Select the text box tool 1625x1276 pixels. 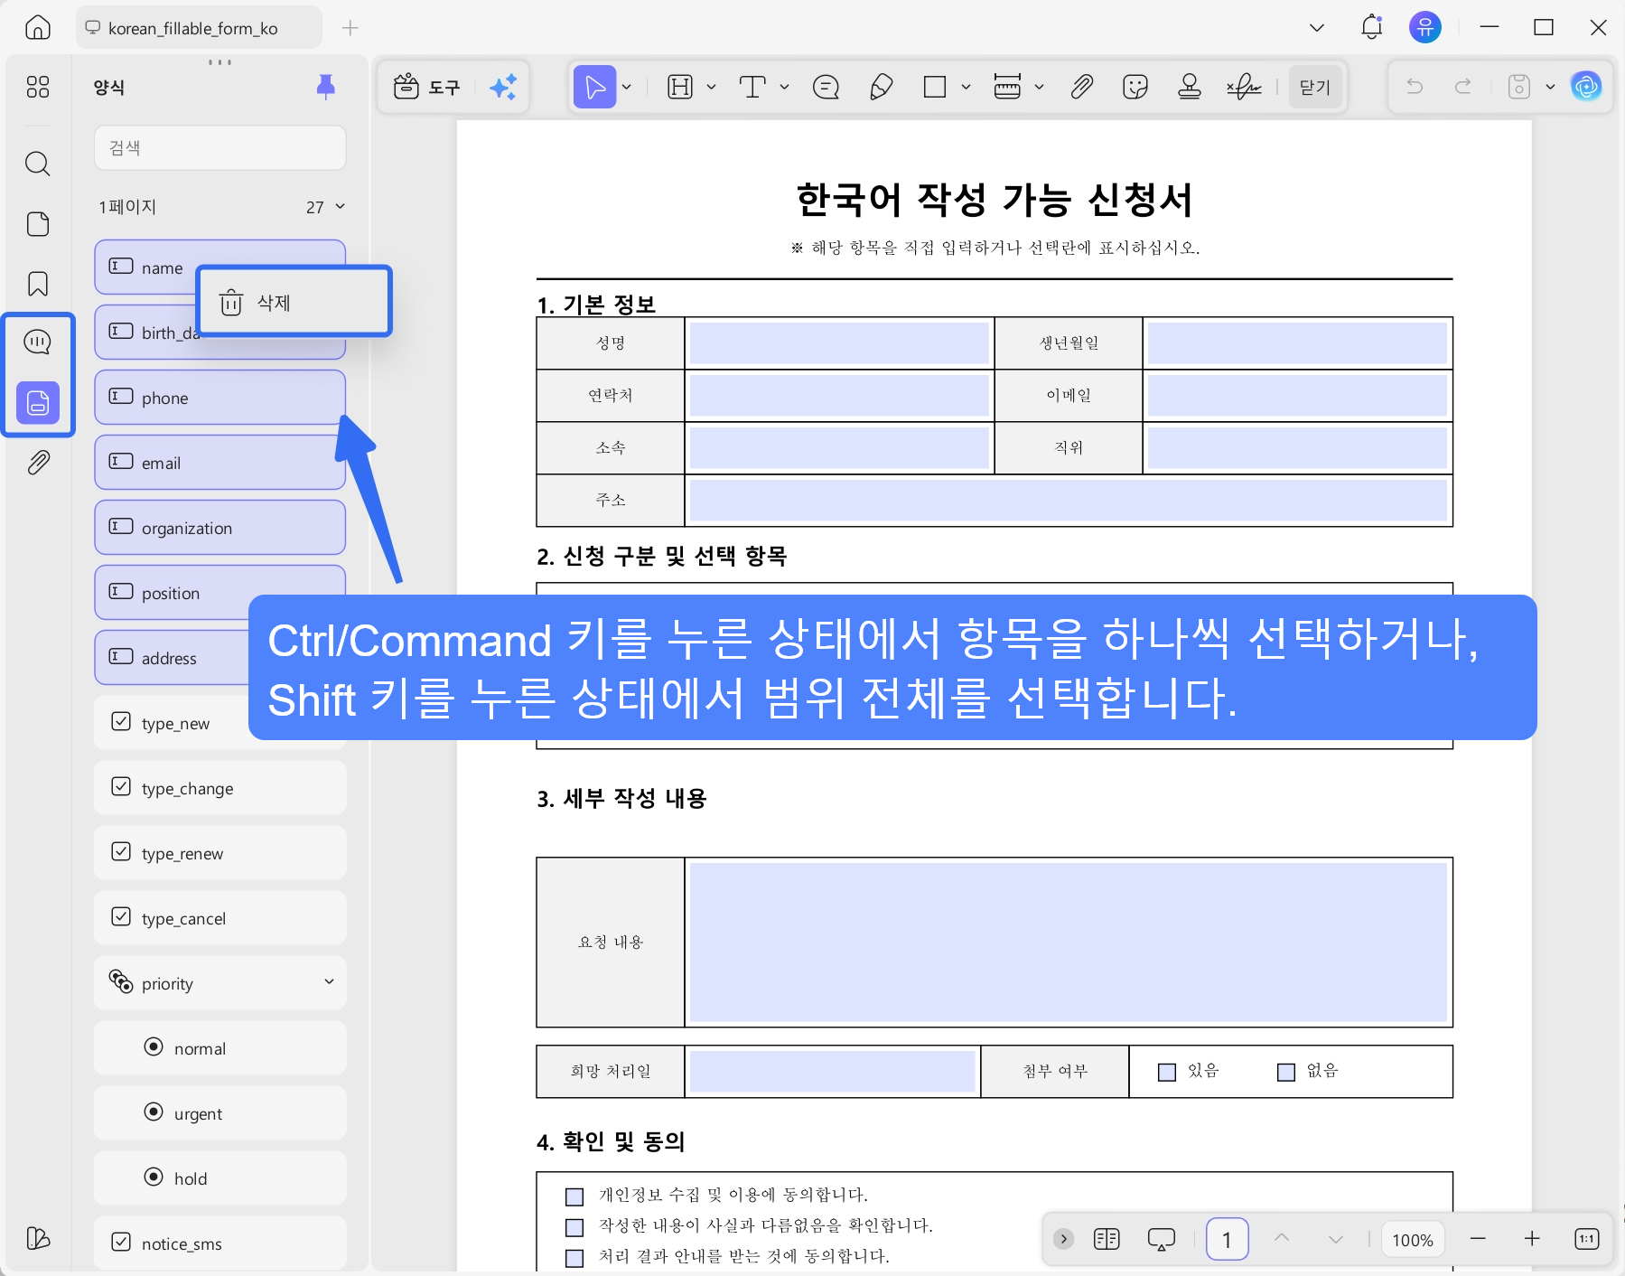click(752, 87)
